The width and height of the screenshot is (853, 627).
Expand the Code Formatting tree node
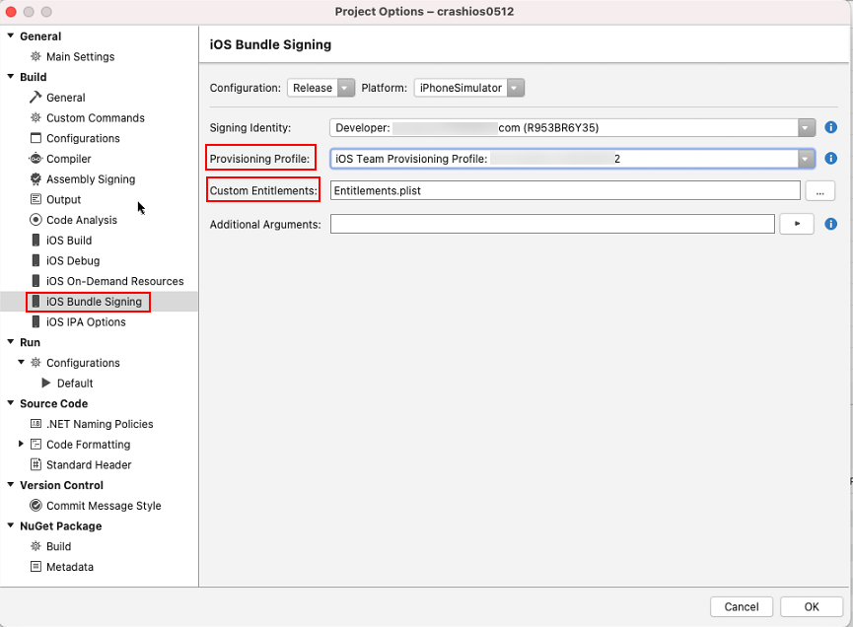22,445
